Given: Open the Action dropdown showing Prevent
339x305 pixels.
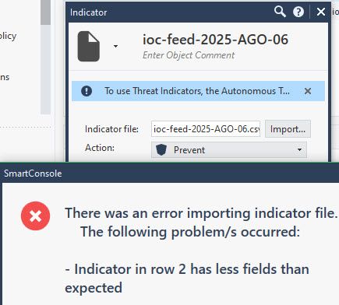Looking at the screenshot, I should (229, 150).
